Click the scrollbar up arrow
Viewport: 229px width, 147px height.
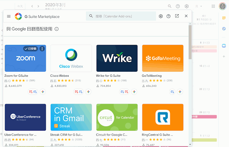click(x=190, y=24)
